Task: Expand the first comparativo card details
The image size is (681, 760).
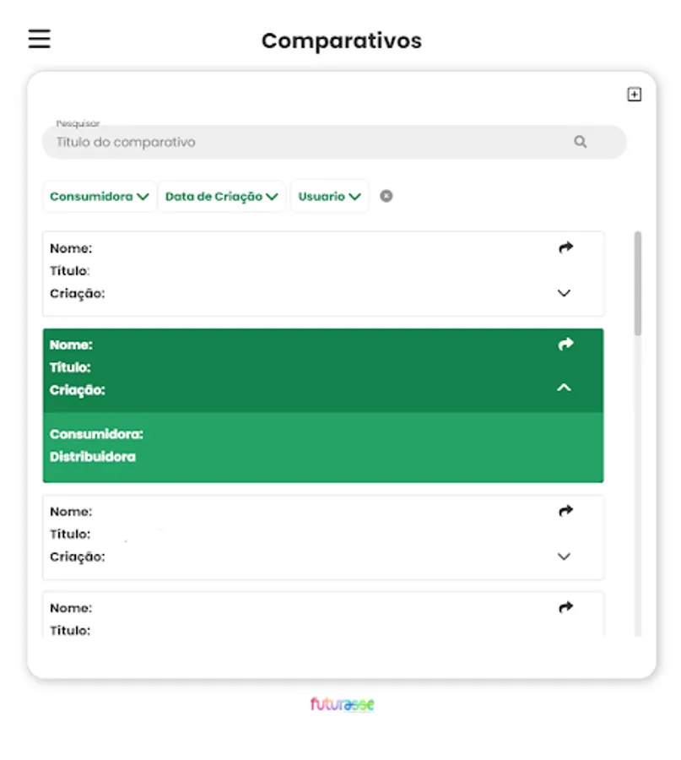Action: click(x=564, y=293)
